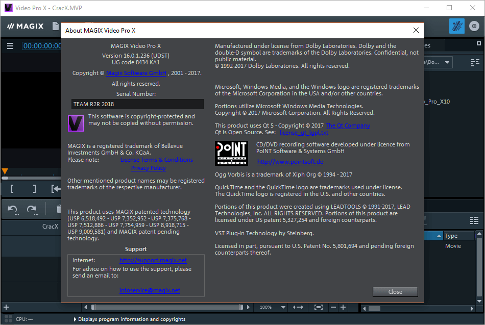
Task: Click the bracketed optimize view icon
Action: pos(318,307)
